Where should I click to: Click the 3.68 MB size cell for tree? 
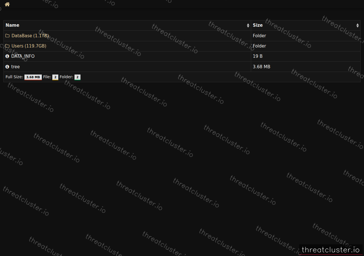(306, 67)
